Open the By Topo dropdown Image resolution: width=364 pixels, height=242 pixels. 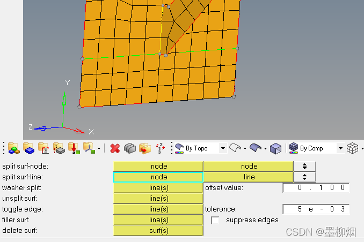223,148
